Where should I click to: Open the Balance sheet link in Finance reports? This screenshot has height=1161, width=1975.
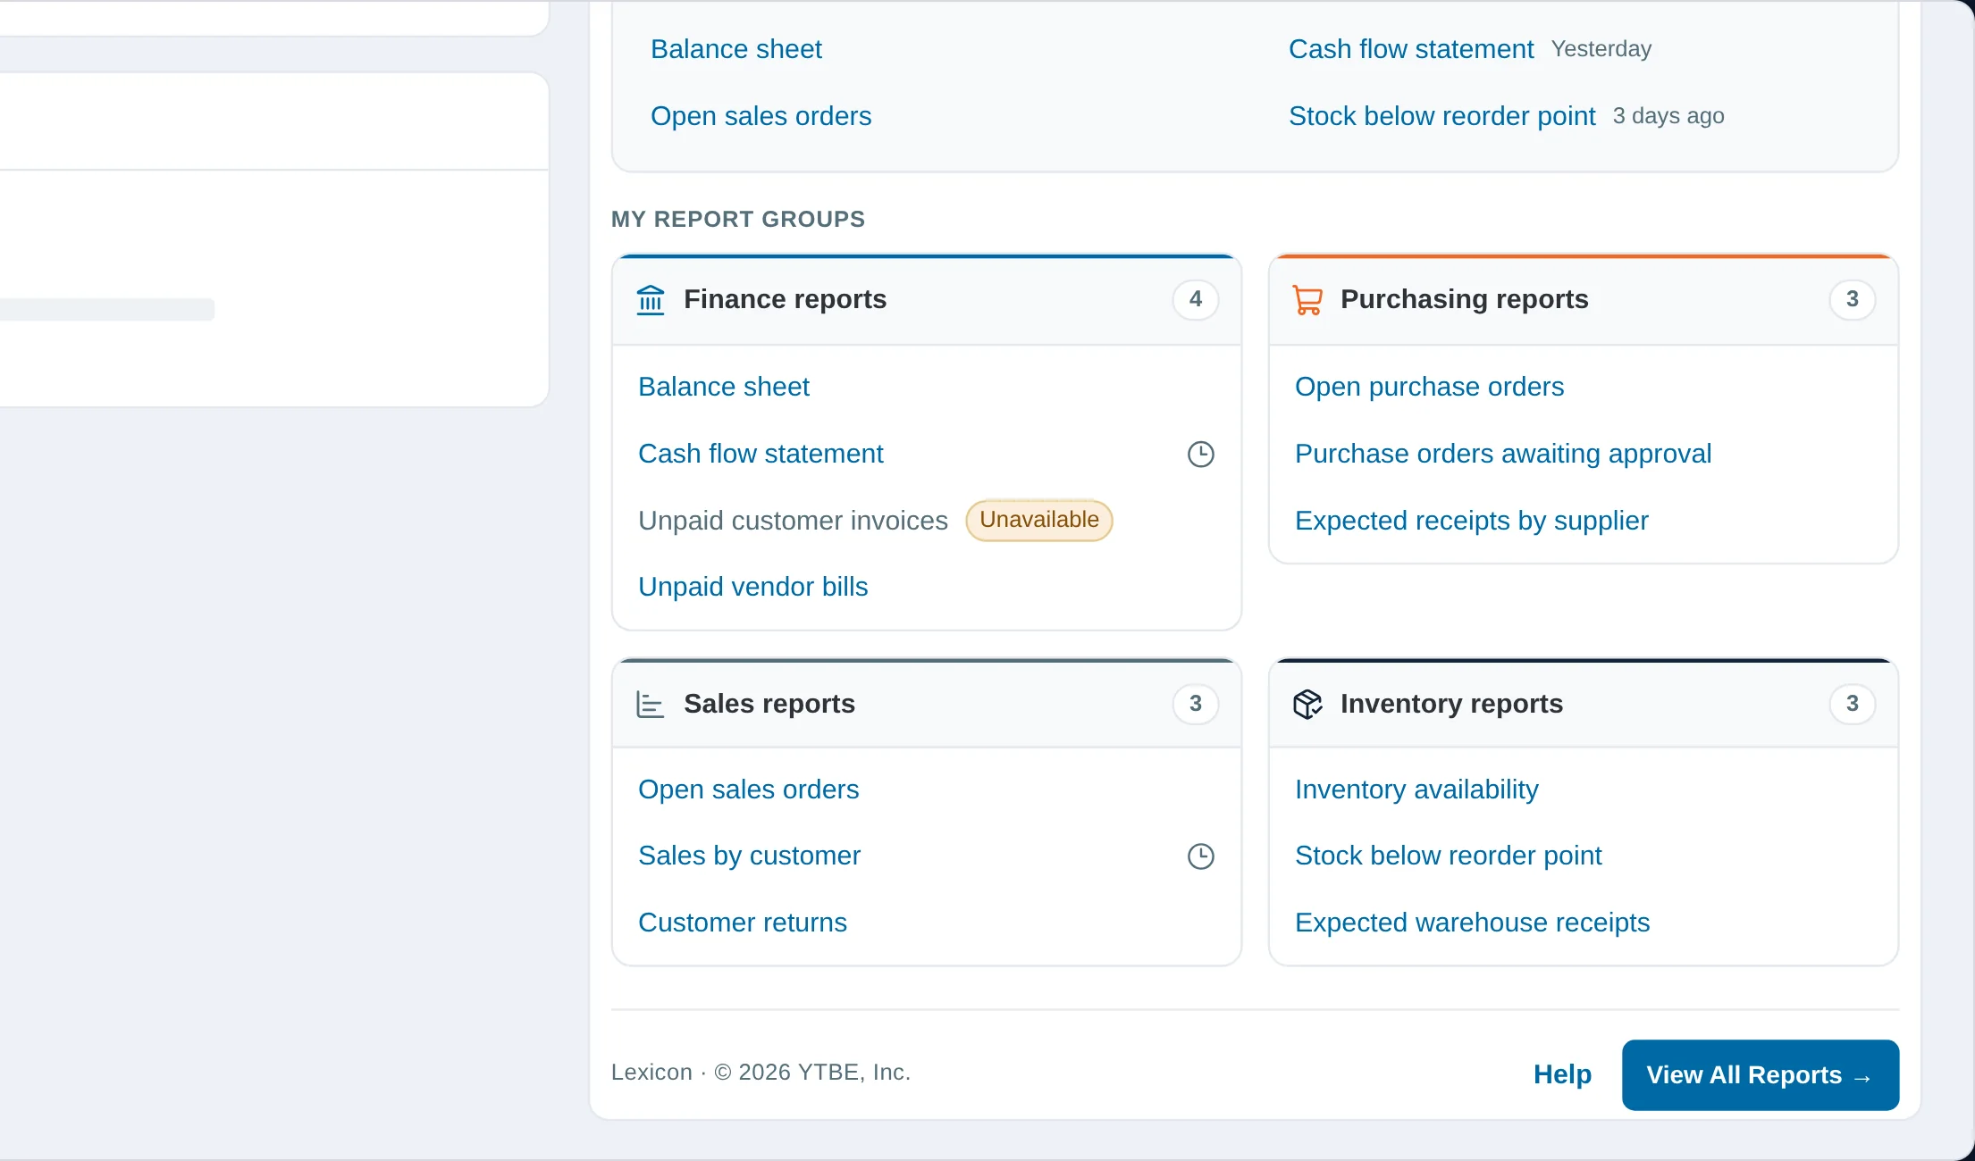tap(724, 387)
